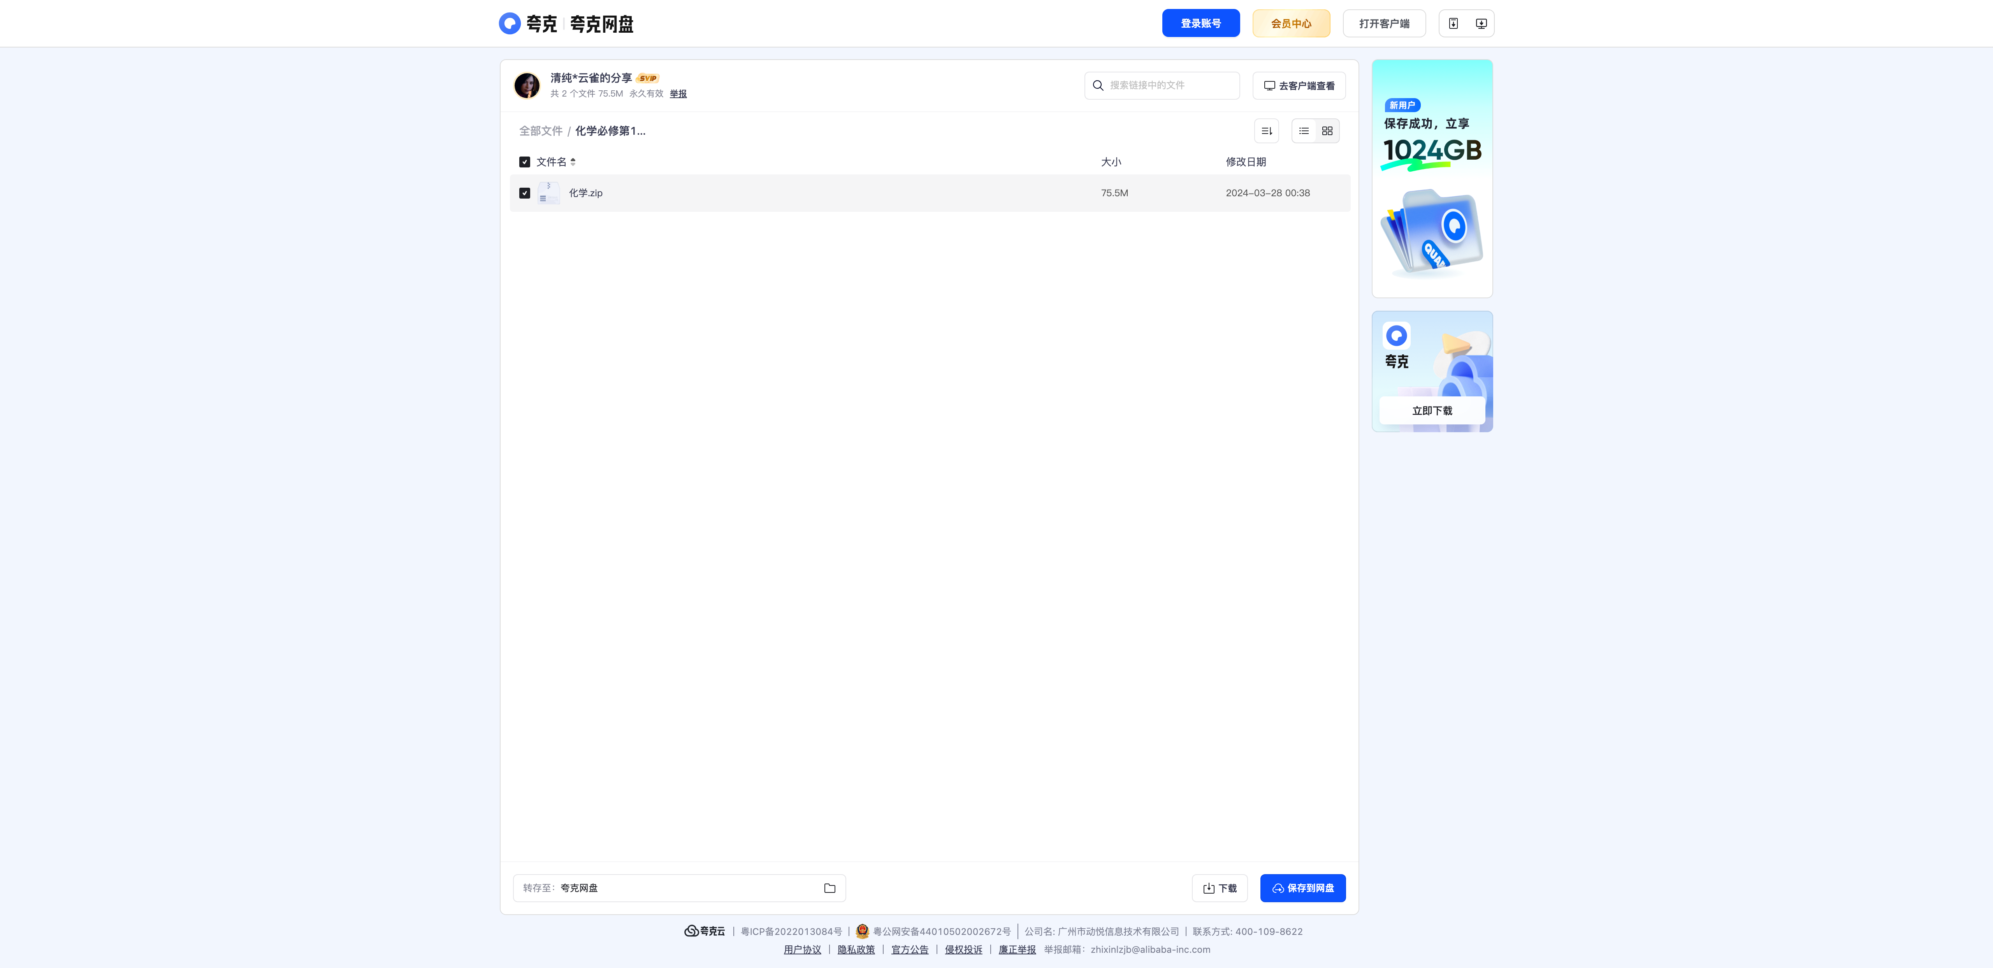Focus the 搜索链接中的文件 search field
Screen dimensions: 1993x968
1162,85
